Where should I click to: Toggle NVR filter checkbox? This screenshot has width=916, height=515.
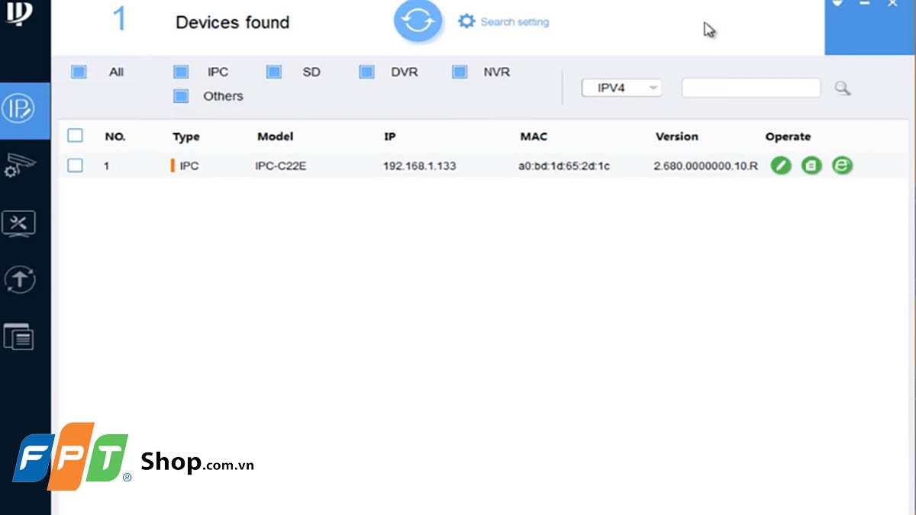[460, 72]
